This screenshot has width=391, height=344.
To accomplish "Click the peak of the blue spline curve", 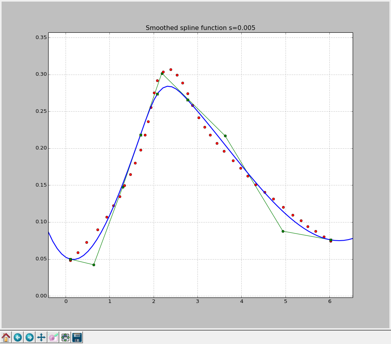I will [x=168, y=86].
